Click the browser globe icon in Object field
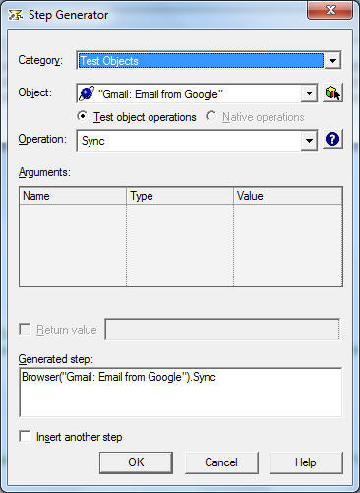Viewport: 360px width, 493px height. click(x=87, y=93)
